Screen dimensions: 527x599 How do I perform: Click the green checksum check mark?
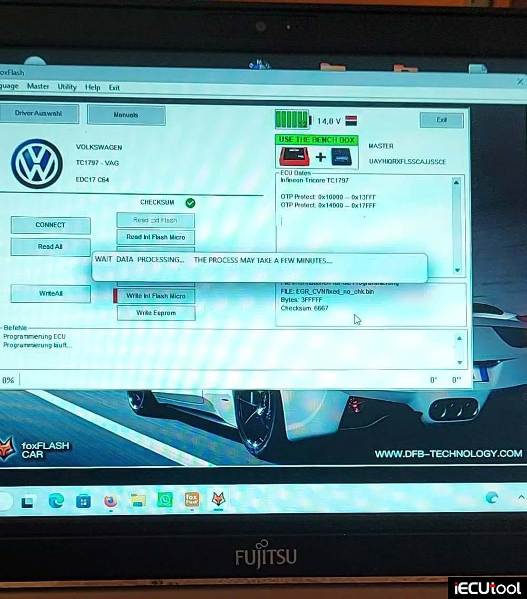click(190, 203)
